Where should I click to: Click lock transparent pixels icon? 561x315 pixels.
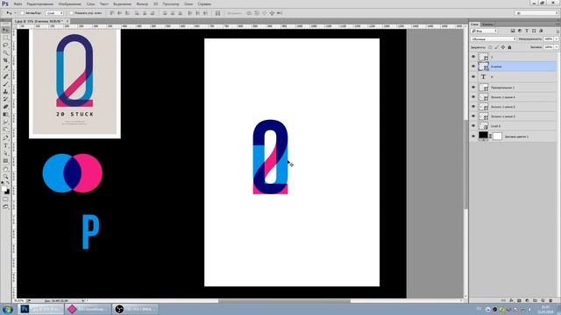tap(490, 47)
